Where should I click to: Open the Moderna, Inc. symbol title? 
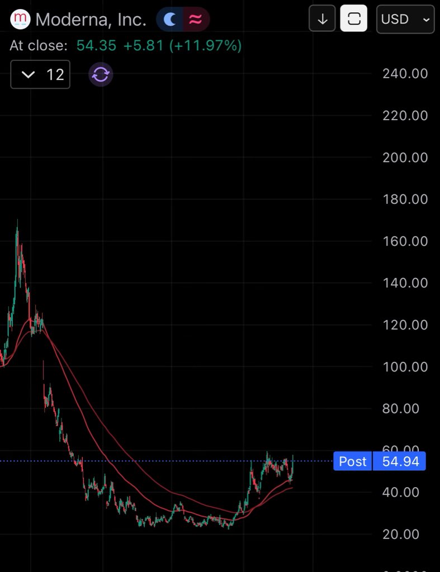(91, 20)
